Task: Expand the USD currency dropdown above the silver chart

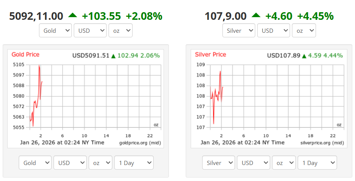Action: click(274, 30)
